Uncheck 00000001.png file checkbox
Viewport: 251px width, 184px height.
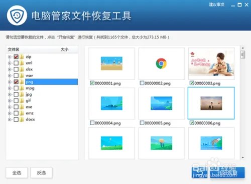point(92,83)
